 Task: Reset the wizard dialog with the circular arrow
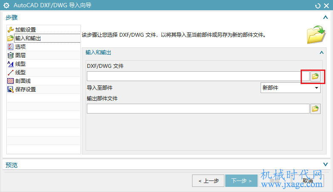pos(318,6)
